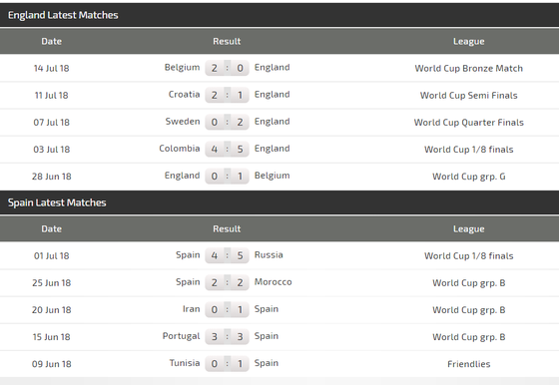This screenshot has width=559, height=385.
Task: Click the Russia team name
Action: (x=269, y=255)
